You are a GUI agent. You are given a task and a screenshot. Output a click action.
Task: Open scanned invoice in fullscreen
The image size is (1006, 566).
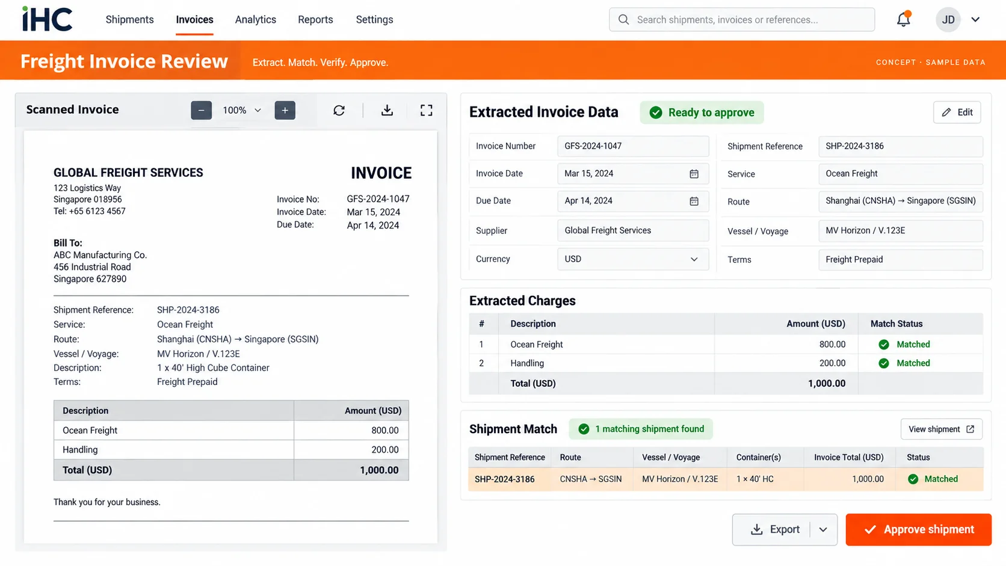(427, 110)
